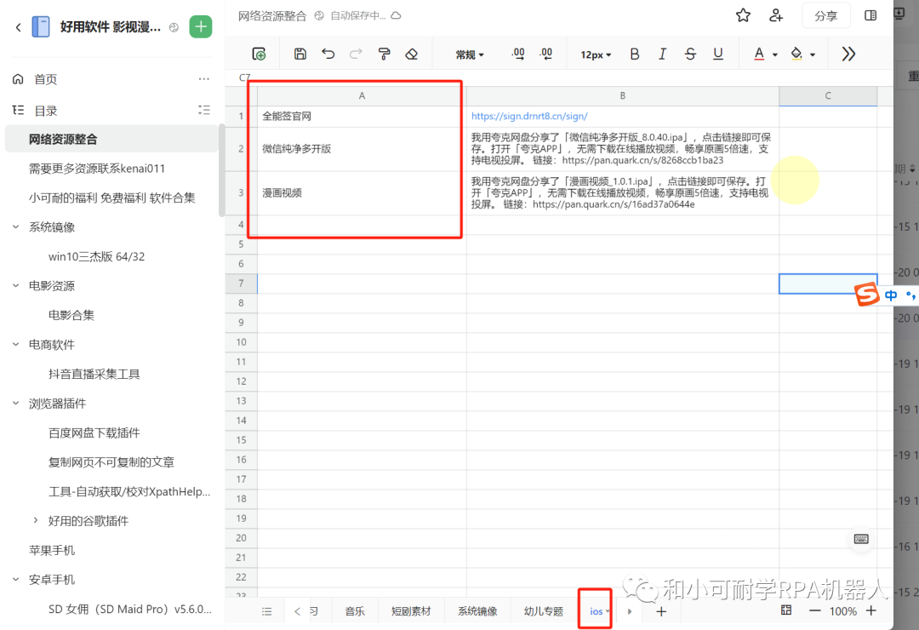
Task: Decrease decimal places
Action: (x=517, y=54)
